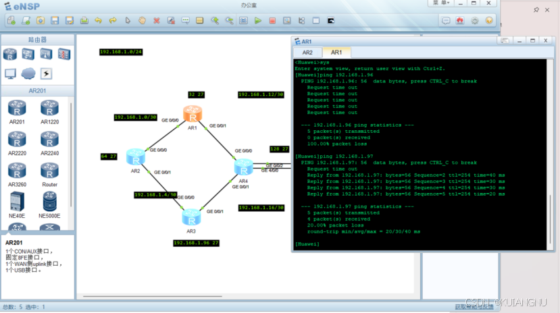
Task: Pick the AR3260 router model
Action: click(17, 175)
